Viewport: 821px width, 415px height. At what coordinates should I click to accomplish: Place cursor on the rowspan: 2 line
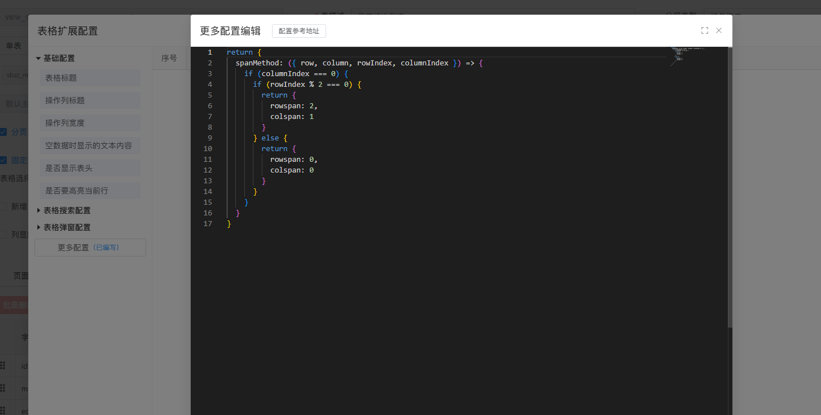pos(293,106)
